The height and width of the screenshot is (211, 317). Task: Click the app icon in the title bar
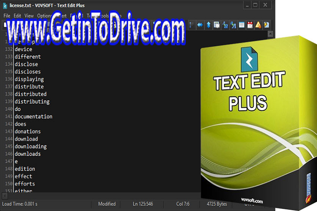[5, 6]
